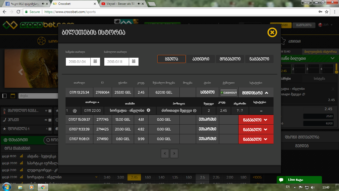Click stats icon for ასტანა - სუტიესკა
The width and height of the screenshot is (339, 191).
22,156
